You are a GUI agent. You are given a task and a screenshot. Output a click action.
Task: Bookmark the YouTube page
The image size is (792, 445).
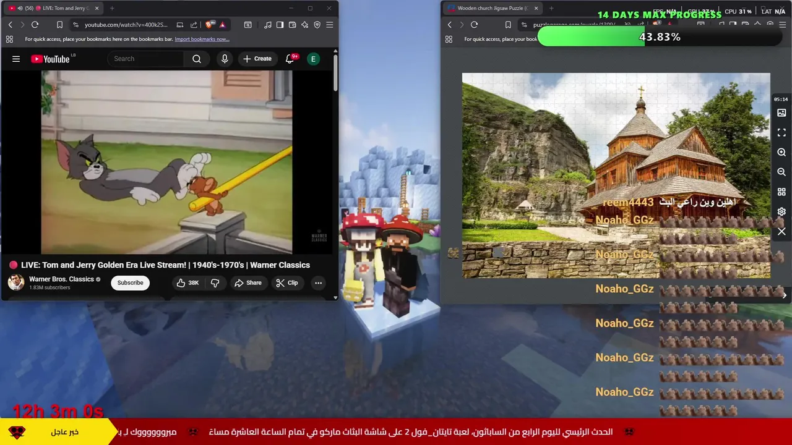point(59,25)
